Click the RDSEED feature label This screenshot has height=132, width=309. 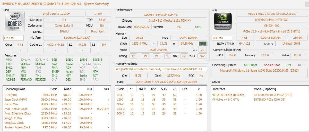click(x=41, y=80)
